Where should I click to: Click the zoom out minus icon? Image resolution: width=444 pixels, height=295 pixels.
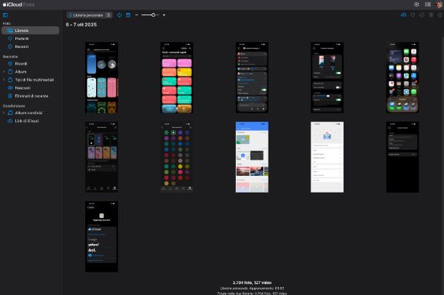coord(137,15)
